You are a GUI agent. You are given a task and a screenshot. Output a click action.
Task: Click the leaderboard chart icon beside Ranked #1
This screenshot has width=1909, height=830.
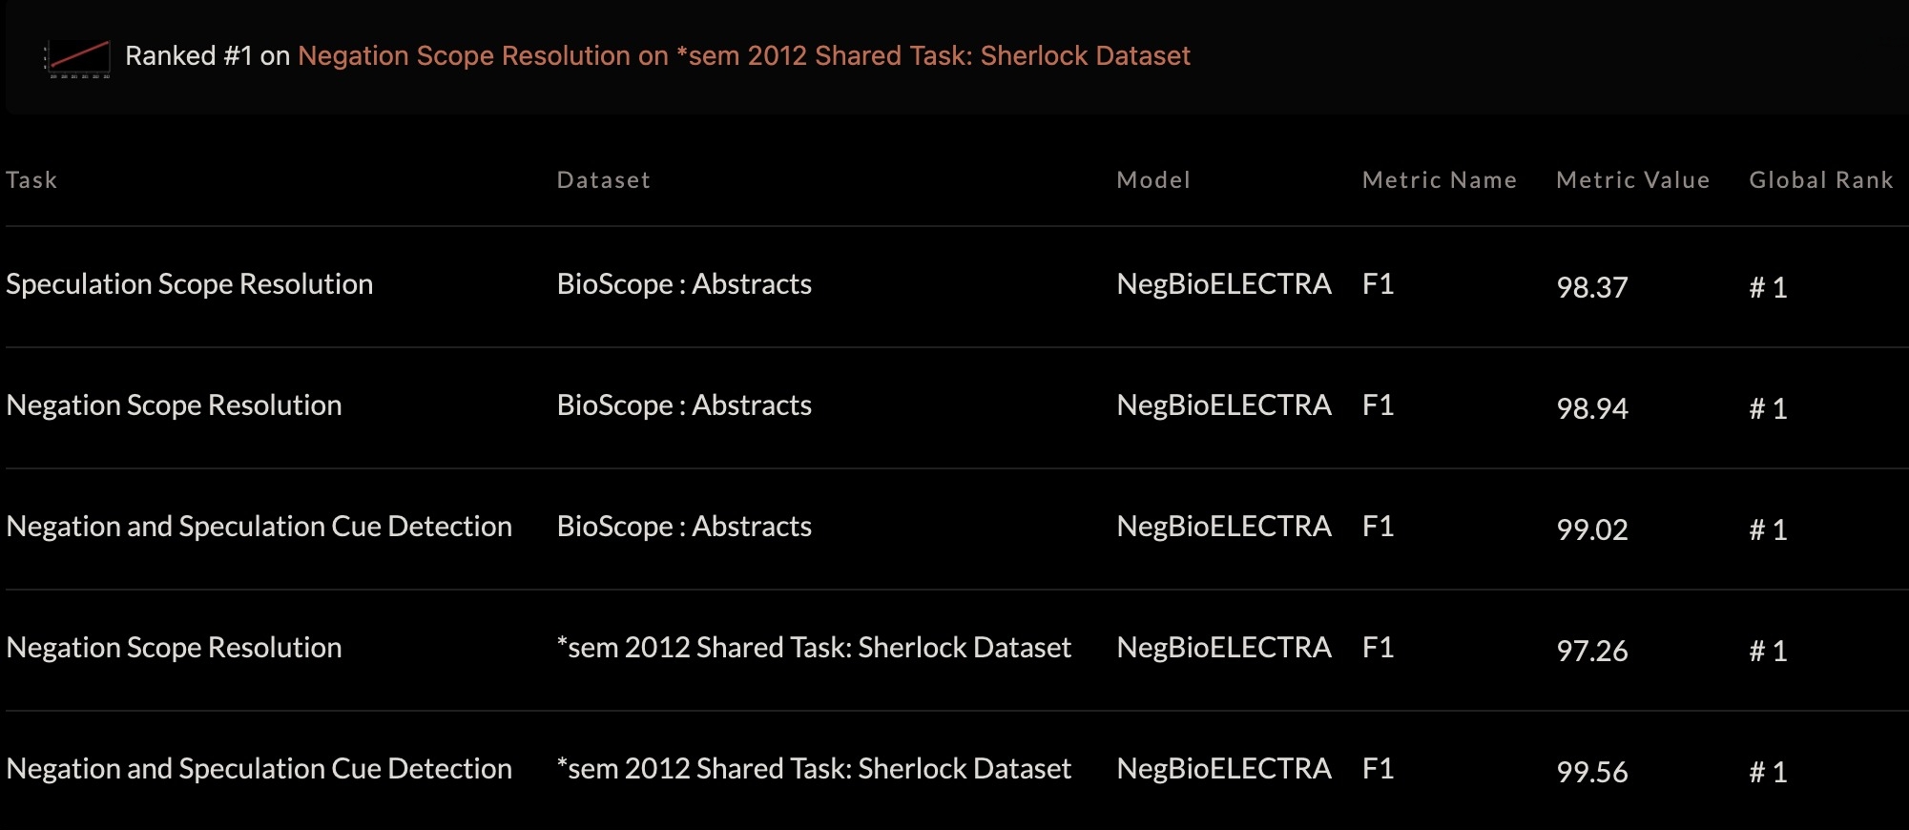pyautogui.click(x=78, y=58)
